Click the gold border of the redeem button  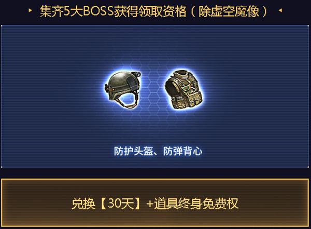155,179
